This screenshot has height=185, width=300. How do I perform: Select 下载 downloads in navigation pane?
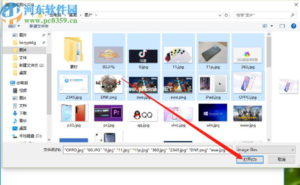23,113
